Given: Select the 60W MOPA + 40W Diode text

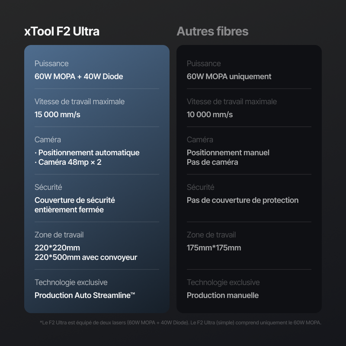Looking at the screenshot, I should click(x=79, y=77).
